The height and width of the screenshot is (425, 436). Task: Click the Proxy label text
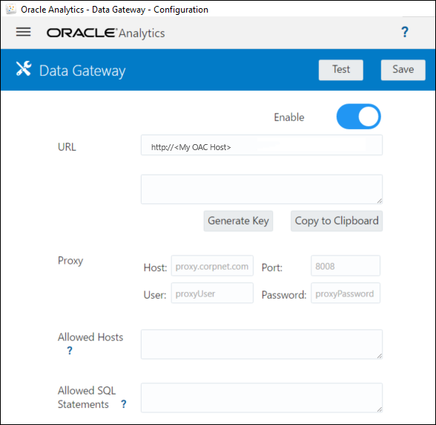click(70, 261)
